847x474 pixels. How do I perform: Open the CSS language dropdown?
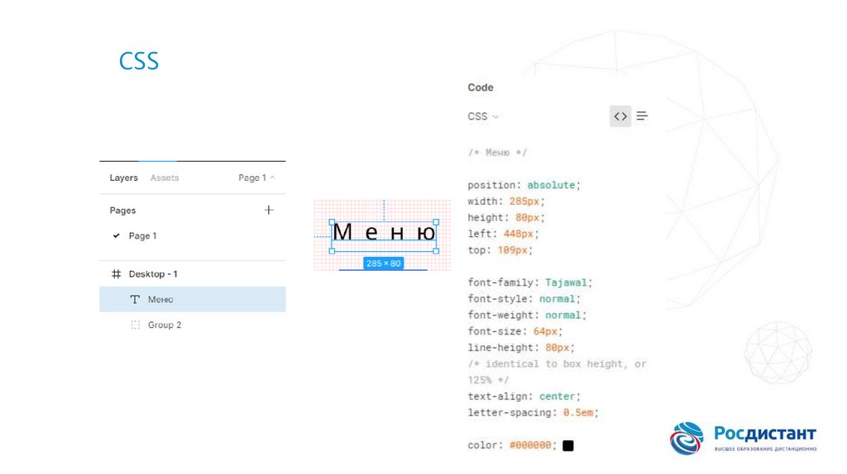point(483,116)
